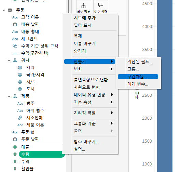Click the globe icon beside 시/도
Image resolution: width=181 pixels, height=172 pixels.
(x=20, y=82)
